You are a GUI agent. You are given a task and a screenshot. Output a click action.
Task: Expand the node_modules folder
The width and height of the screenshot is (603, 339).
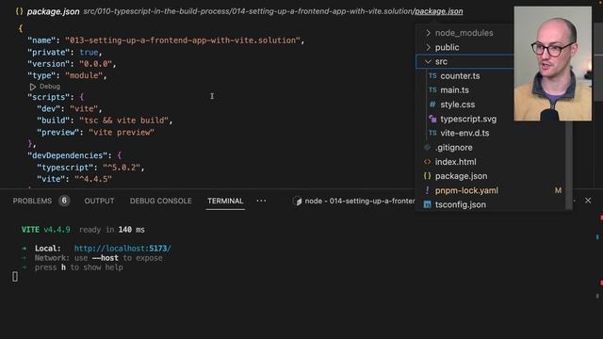point(464,33)
